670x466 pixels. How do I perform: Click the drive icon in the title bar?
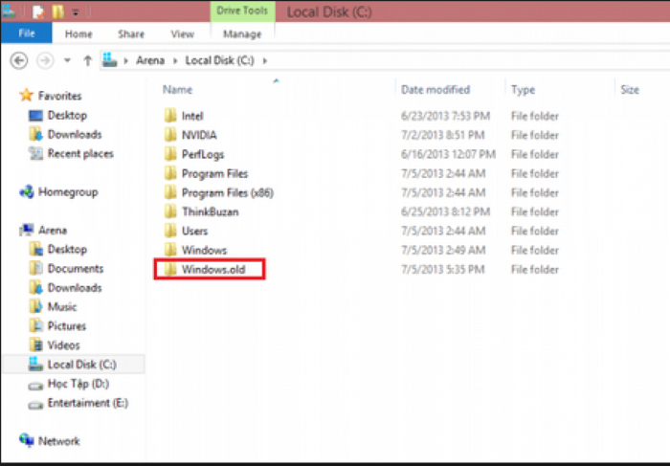point(9,11)
